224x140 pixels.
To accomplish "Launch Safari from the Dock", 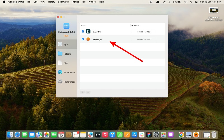I will coord(17,135).
